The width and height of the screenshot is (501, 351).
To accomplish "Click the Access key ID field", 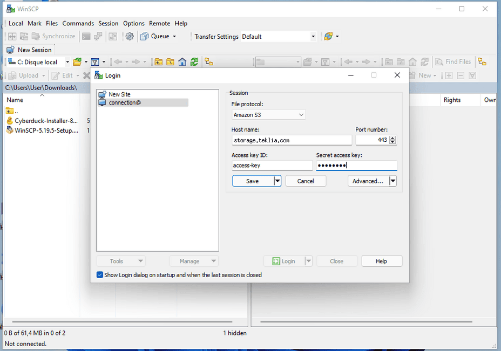I will click(272, 166).
